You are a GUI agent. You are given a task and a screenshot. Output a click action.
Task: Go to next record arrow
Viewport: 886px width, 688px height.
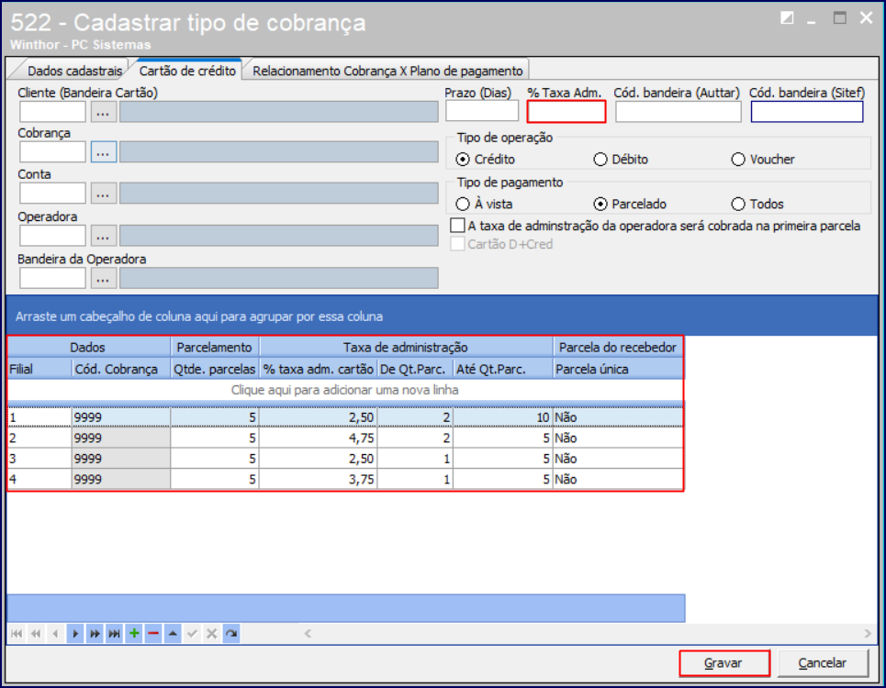[75, 634]
